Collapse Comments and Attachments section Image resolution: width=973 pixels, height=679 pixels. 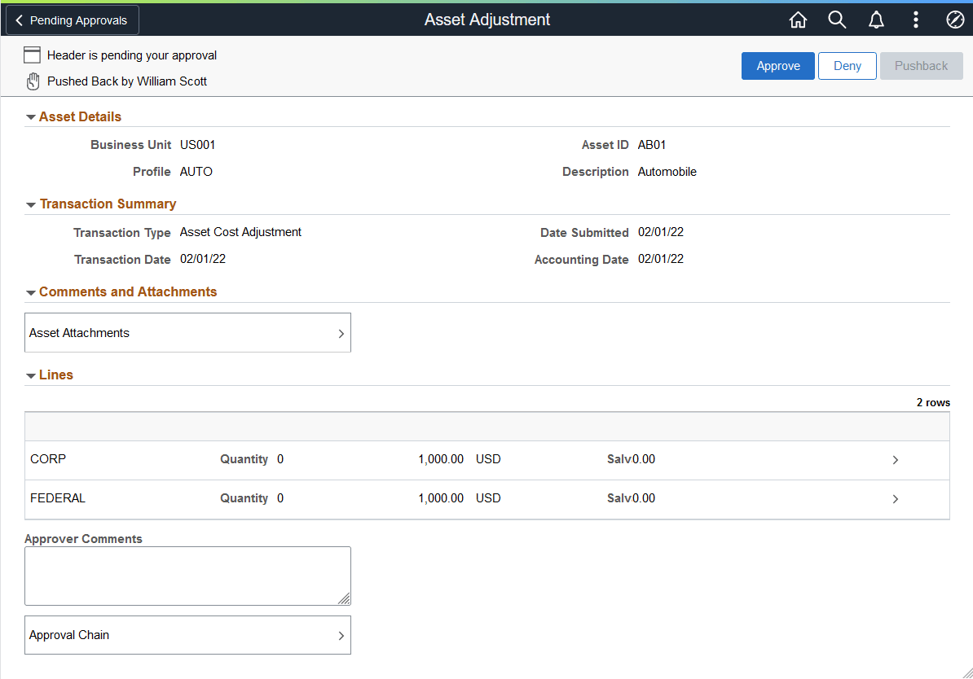31,291
